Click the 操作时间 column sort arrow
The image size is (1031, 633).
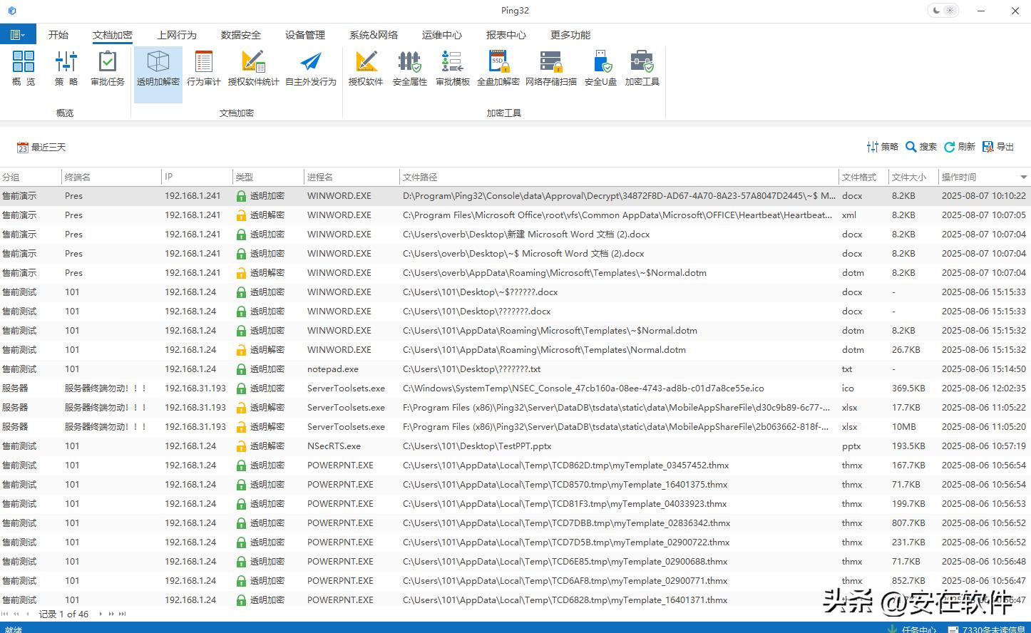click(x=1023, y=177)
